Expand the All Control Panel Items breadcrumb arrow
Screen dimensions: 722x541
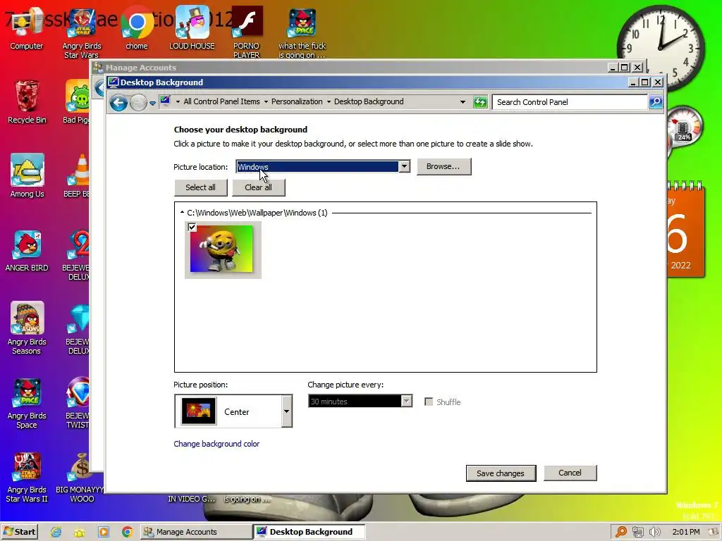tap(178, 101)
